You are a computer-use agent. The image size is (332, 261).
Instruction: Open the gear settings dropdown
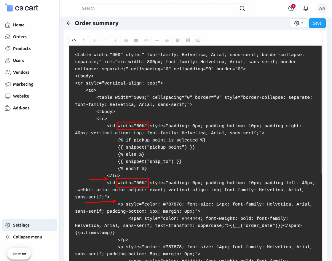click(298, 23)
